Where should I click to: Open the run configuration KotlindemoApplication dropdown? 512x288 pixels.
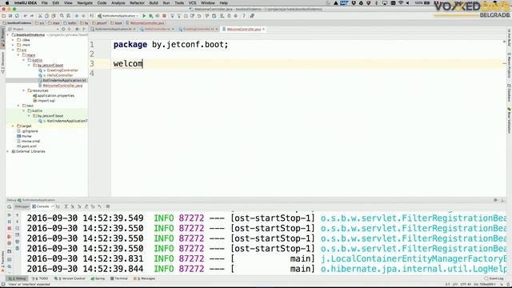click(118, 16)
